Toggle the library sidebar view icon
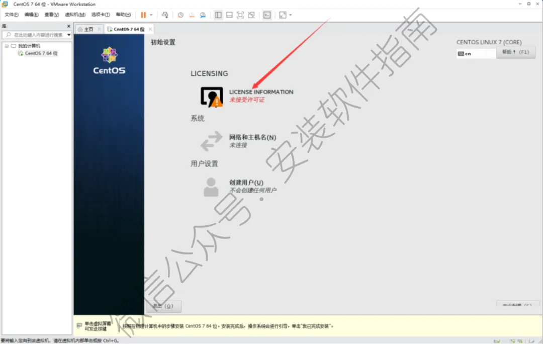Viewport: 543px width, 344px height. [x=218, y=15]
